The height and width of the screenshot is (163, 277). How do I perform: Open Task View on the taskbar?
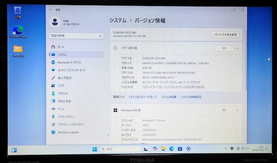(x=146, y=149)
